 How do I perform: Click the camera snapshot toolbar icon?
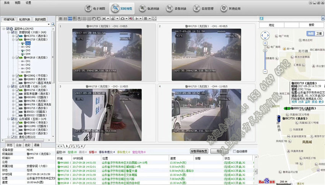point(122,18)
